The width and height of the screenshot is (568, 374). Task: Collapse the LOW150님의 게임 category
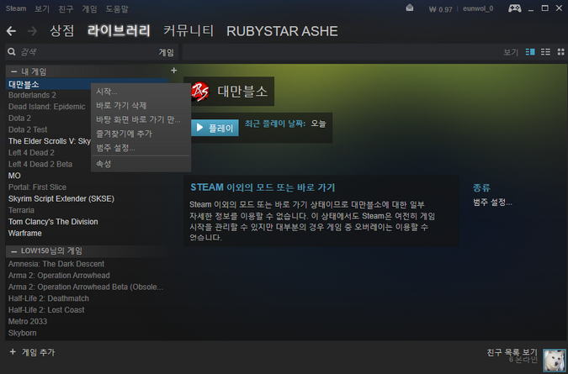pyautogui.click(x=13, y=251)
